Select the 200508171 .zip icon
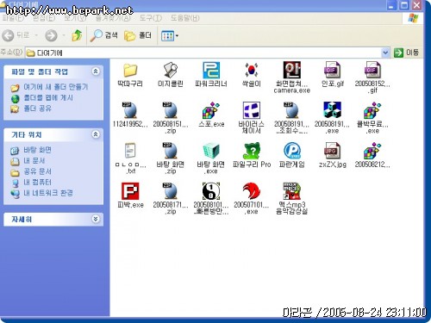 coord(171,191)
